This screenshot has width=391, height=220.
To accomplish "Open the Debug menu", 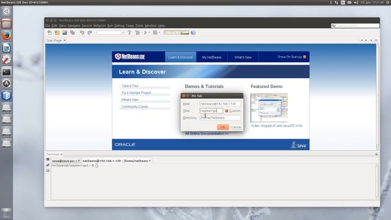I will click(119, 26).
